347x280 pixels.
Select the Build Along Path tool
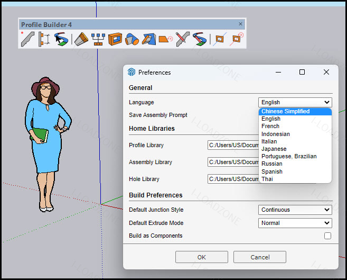pos(61,39)
